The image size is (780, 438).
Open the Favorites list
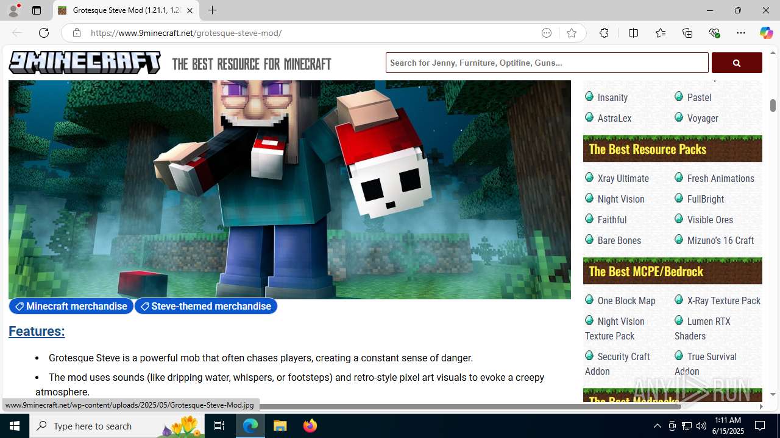tap(661, 33)
